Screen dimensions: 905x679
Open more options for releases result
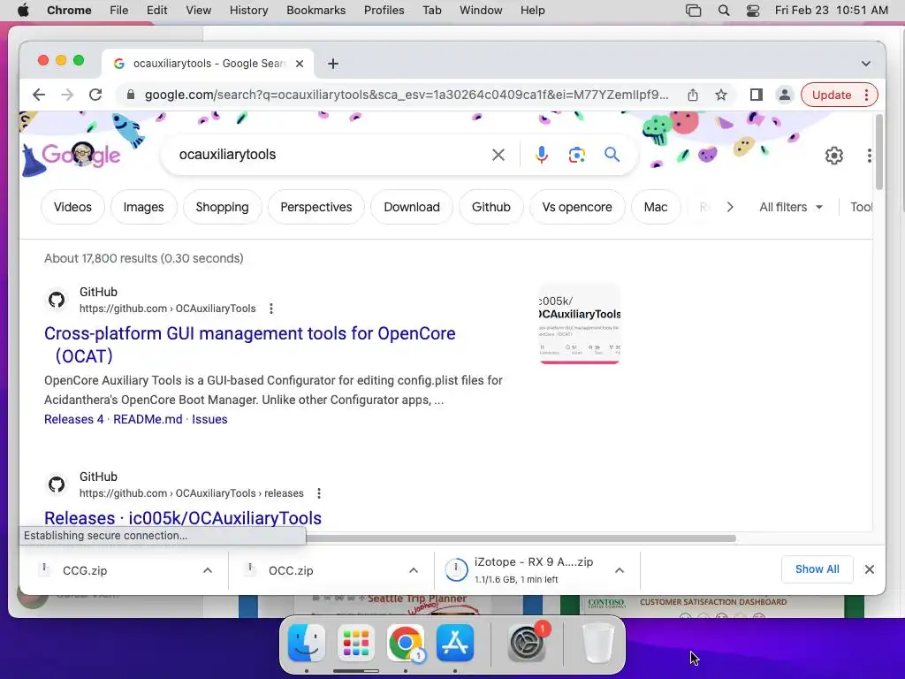[x=319, y=493]
